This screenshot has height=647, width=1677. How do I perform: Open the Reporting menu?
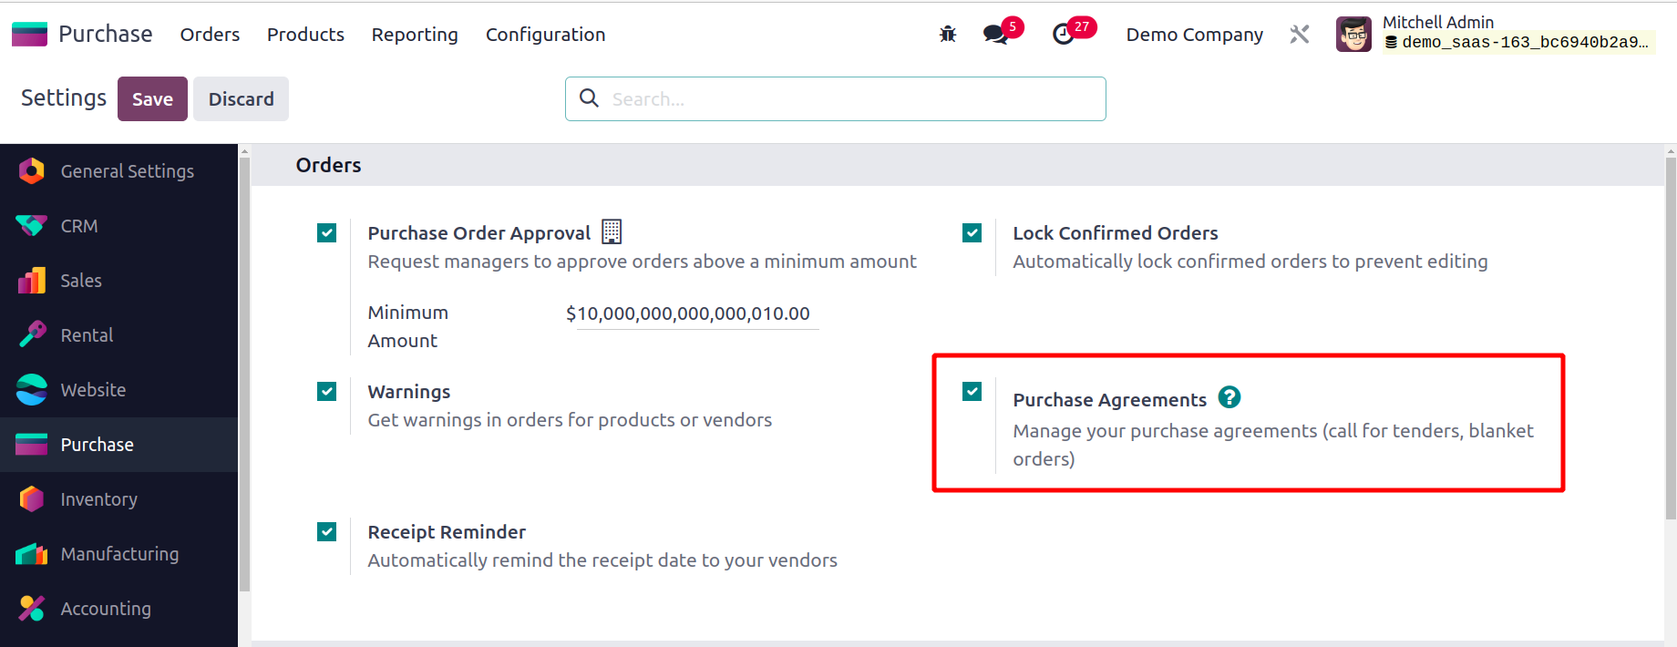coord(415,35)
